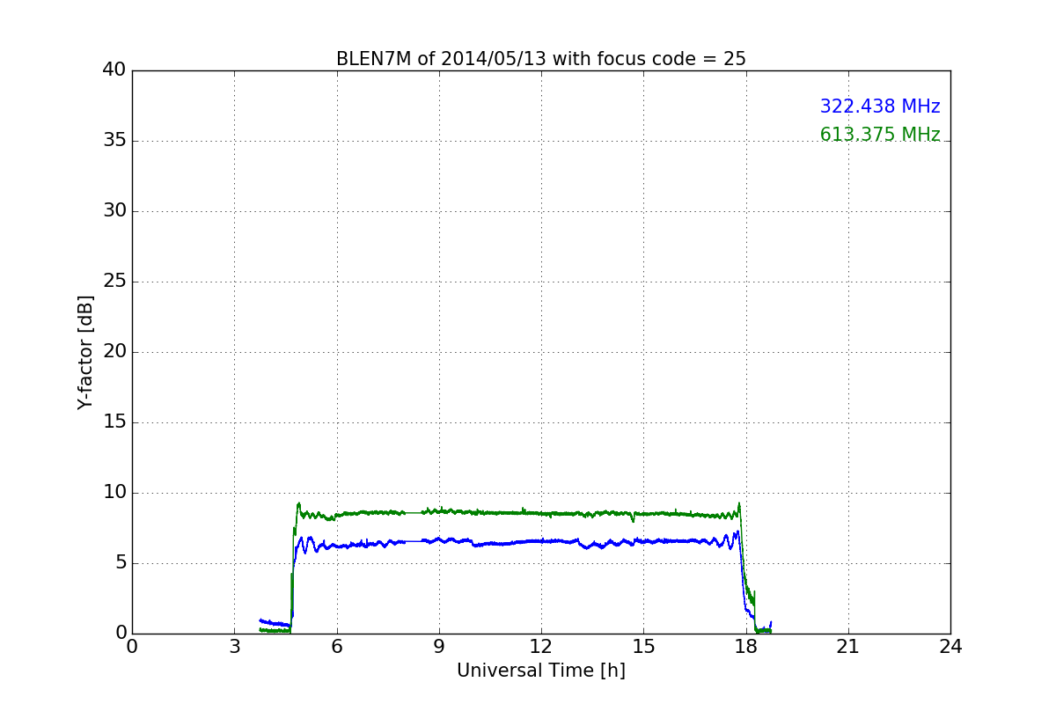
Task: Click the y-axis tick label '5'
Action: 121,563
